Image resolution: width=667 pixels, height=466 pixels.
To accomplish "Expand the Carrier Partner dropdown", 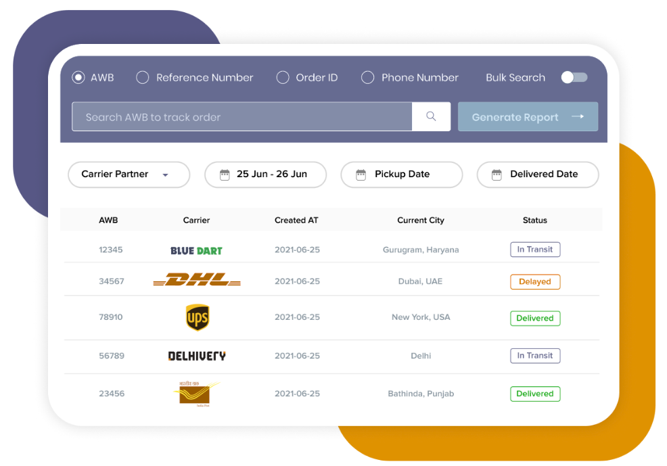I will pyautogui.click(x=129, y=174).
